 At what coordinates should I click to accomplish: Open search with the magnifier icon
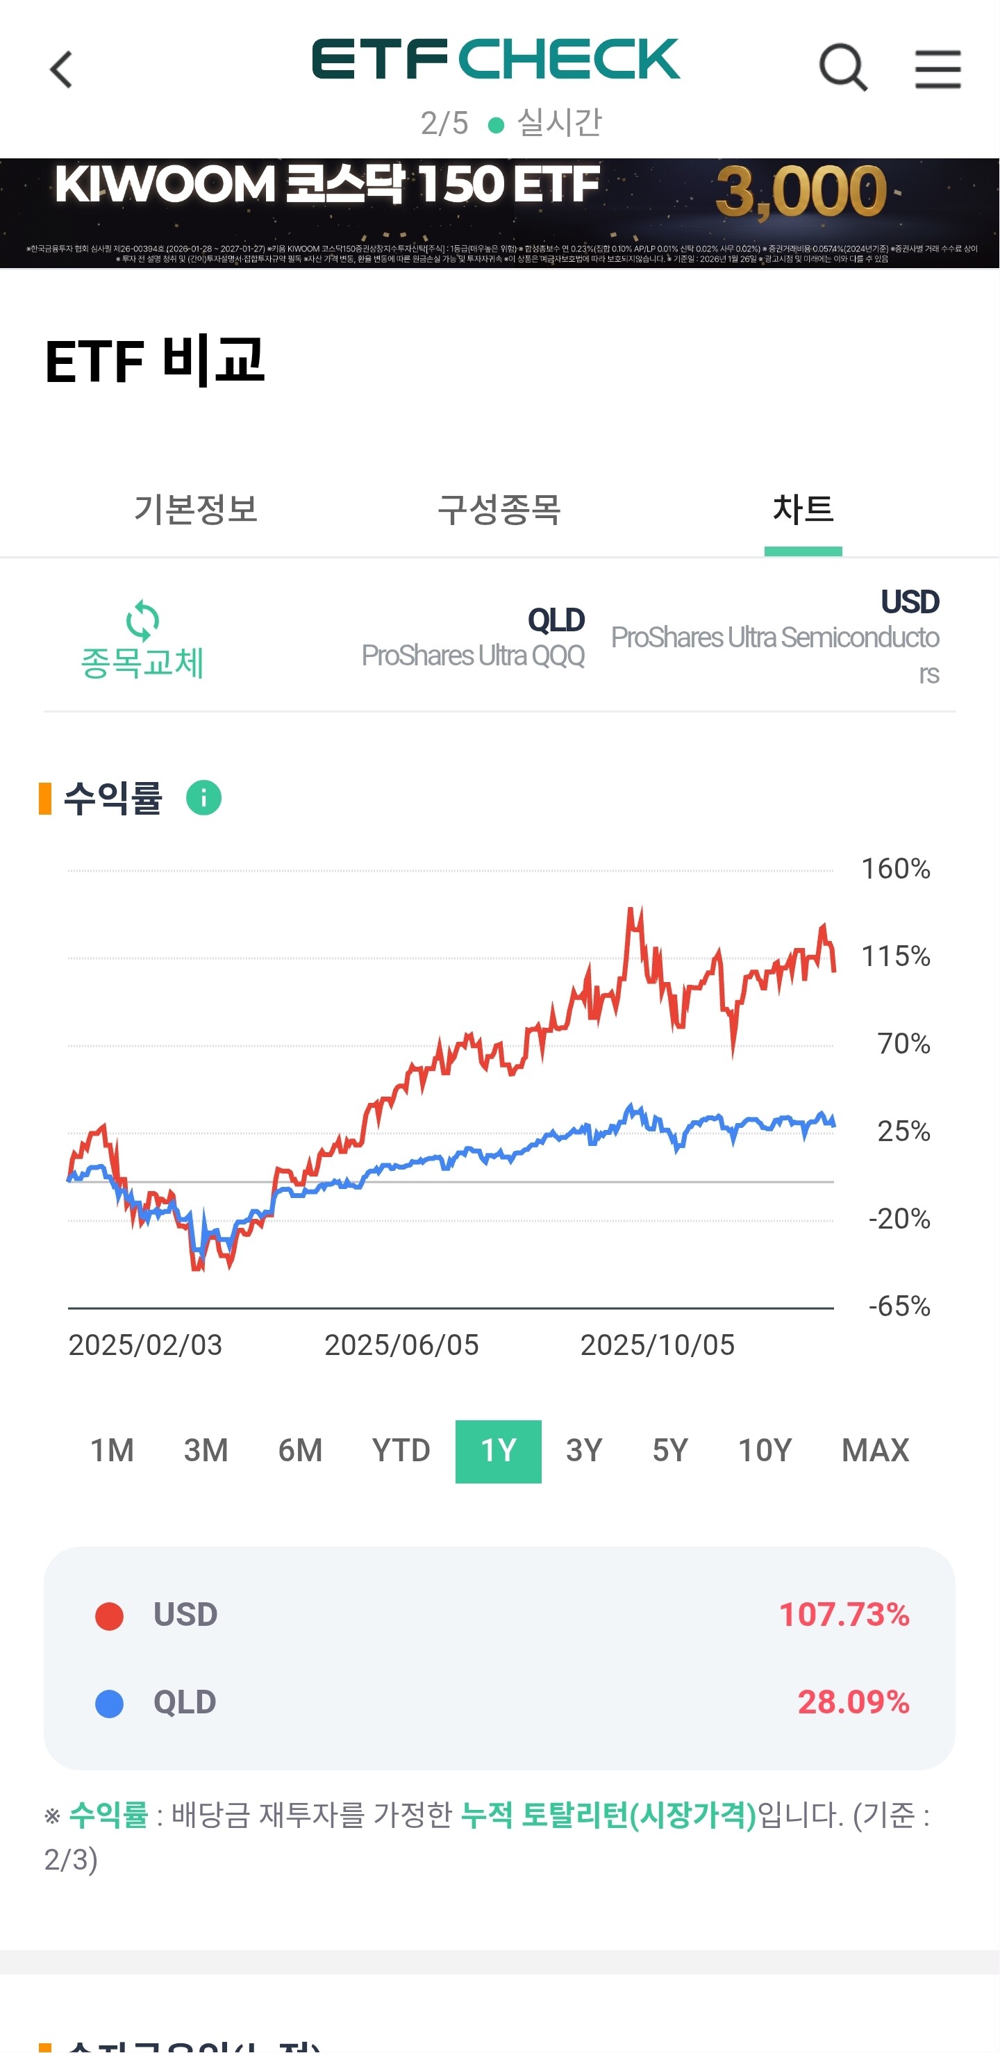[842, 68]
